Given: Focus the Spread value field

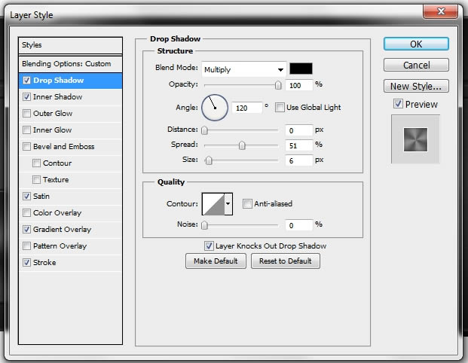Looking at the screenshot, I should point(299,145).
